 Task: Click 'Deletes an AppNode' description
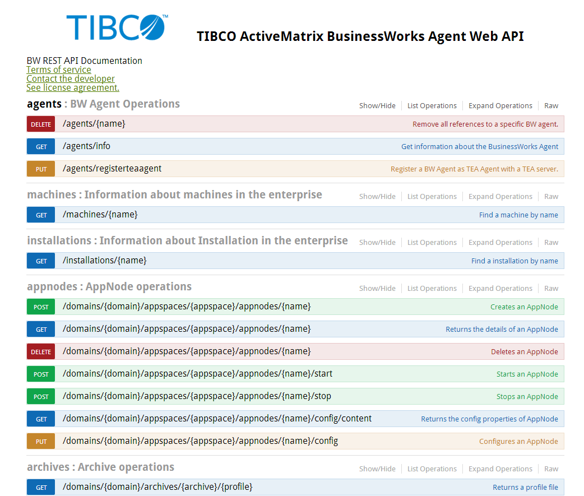tap(525, 351)
